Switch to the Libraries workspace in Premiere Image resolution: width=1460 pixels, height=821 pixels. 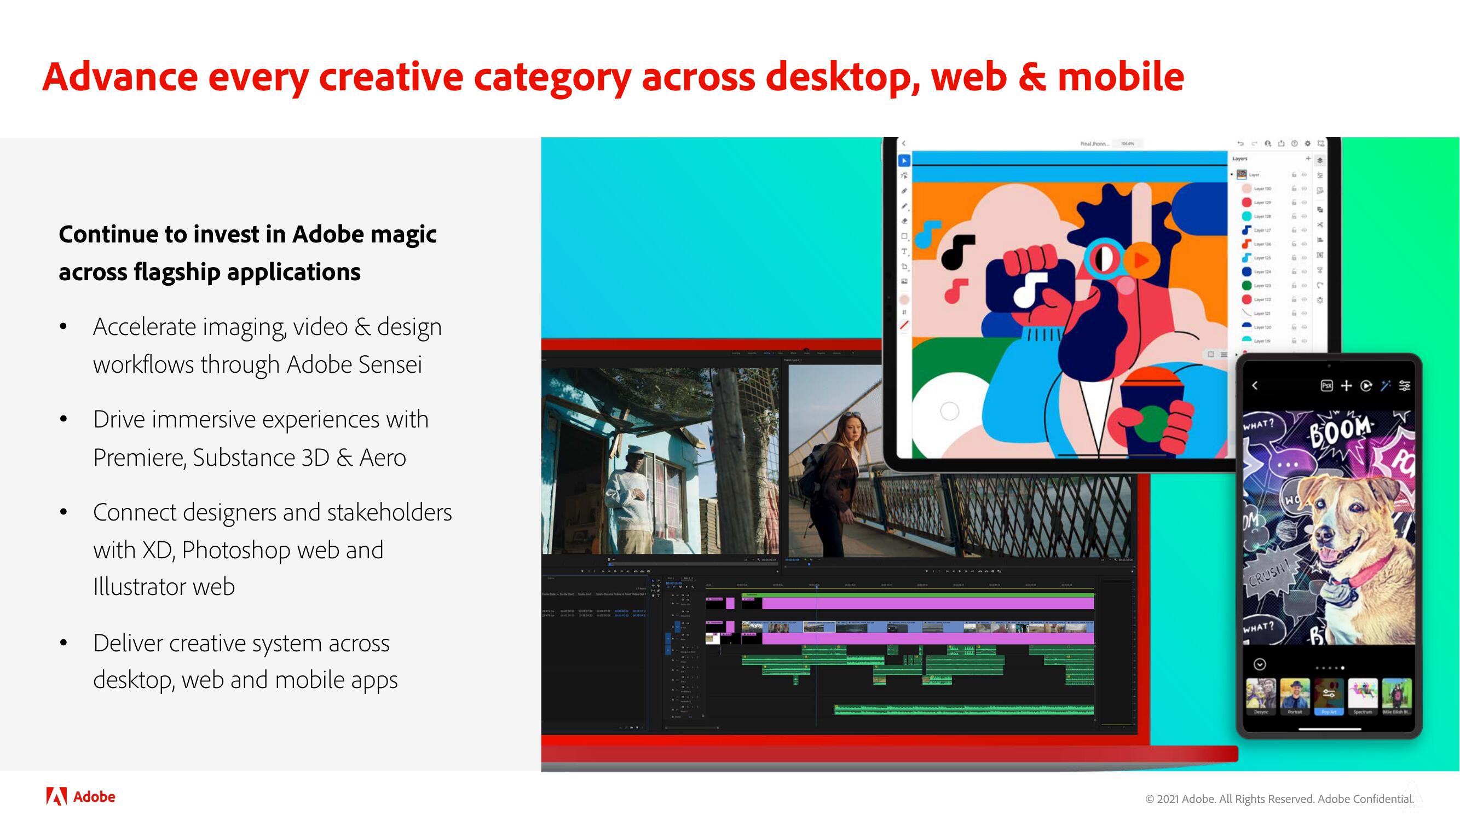pyautogui.click(x=836, y=354)
